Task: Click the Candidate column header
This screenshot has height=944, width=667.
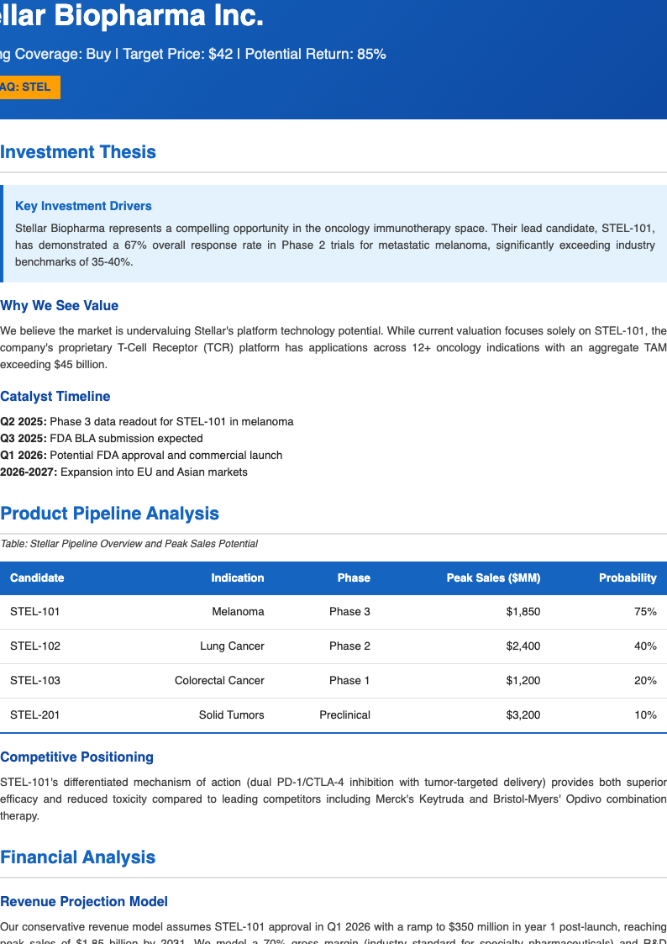Action: [37, 578]
